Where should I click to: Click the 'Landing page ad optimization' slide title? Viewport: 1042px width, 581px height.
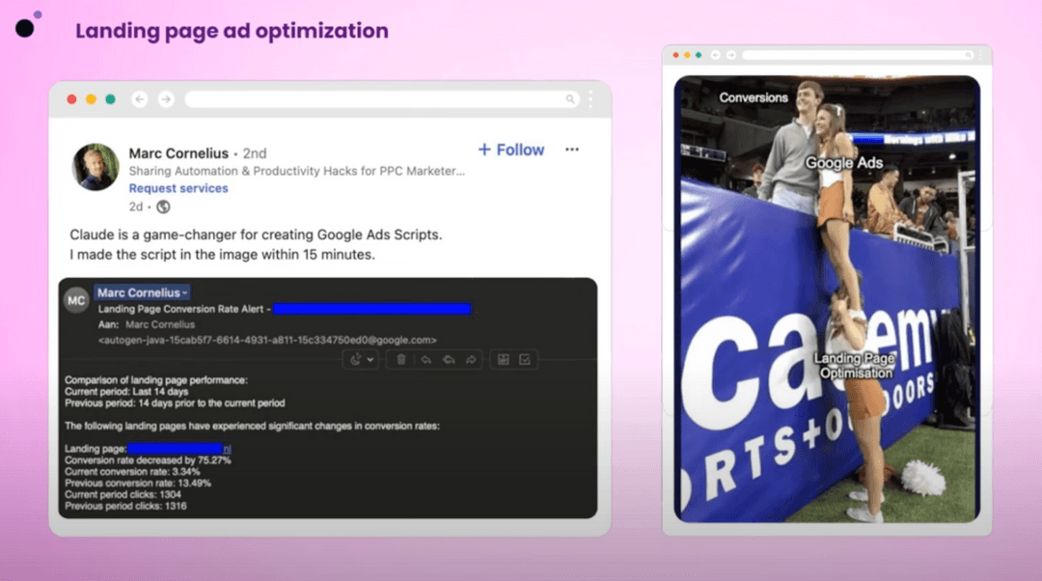[x=232, y=31]
